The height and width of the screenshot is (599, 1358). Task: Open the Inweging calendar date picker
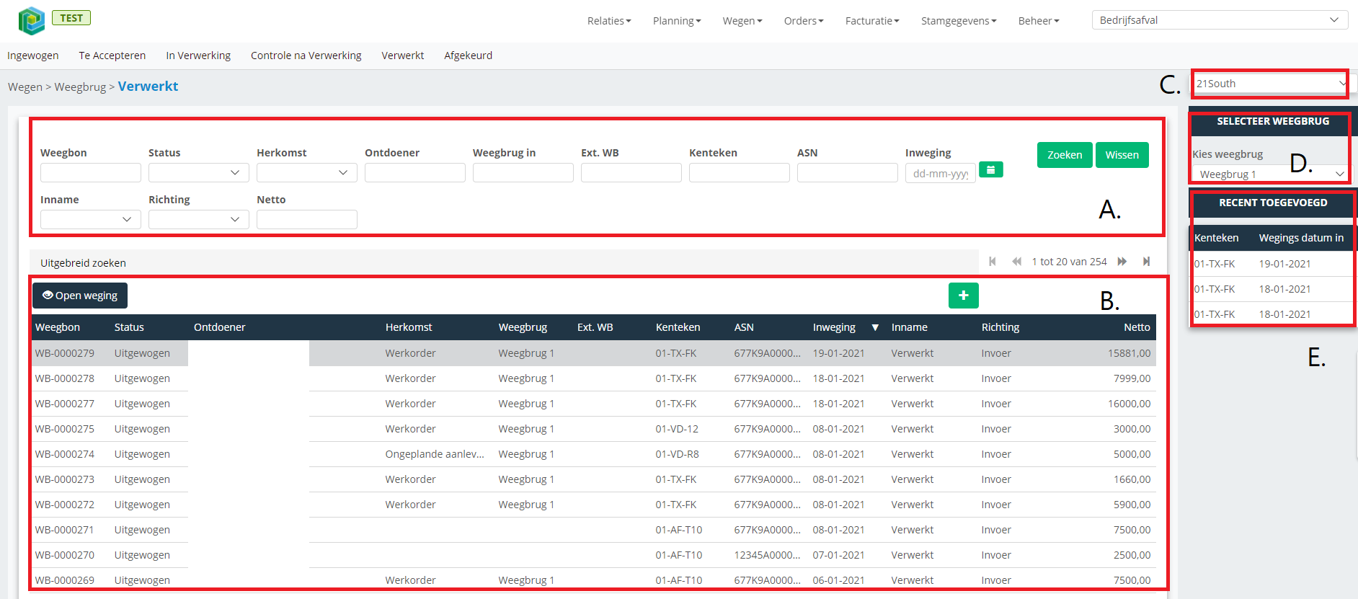pyautogui.click(x=991, y=170)
